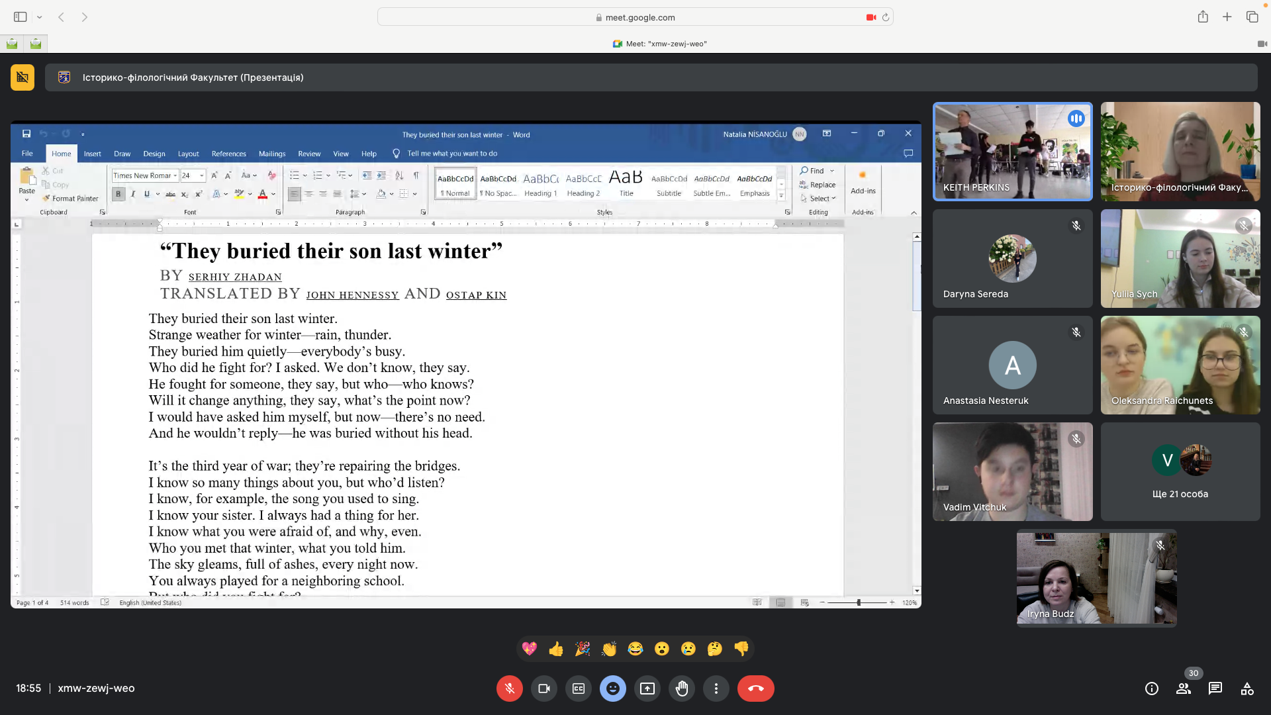Click Format Painter in clipboard group
The height and width of the screenshot is (715, 1271).
click(x=70, y=199)
